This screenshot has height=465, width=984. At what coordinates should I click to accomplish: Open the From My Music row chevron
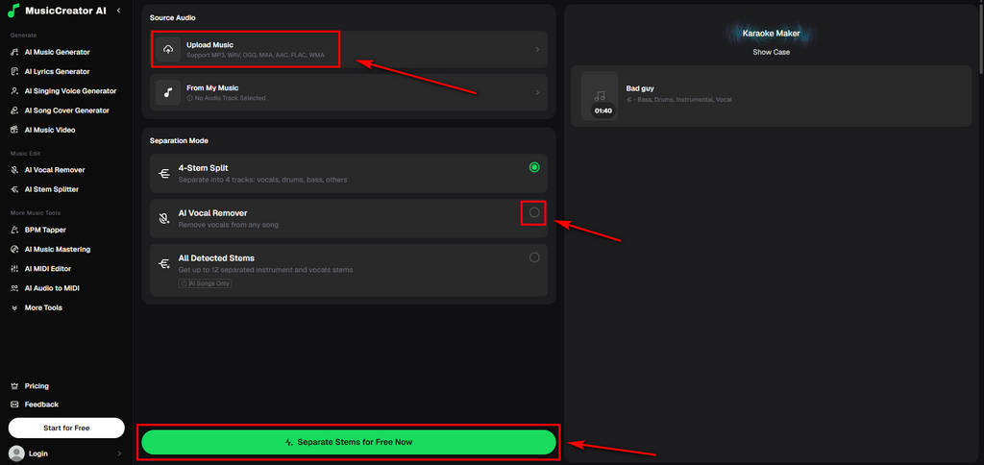coord(537,92)
